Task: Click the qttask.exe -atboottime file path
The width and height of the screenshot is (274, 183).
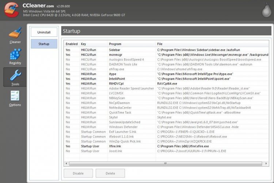Action: click(199, 113)
